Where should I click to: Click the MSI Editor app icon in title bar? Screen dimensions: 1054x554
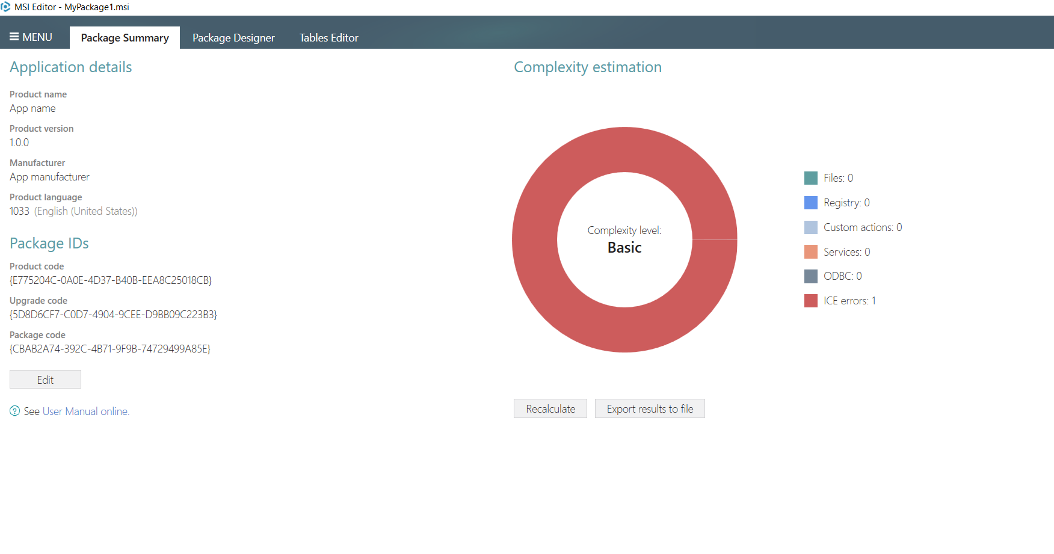(5, 7)
